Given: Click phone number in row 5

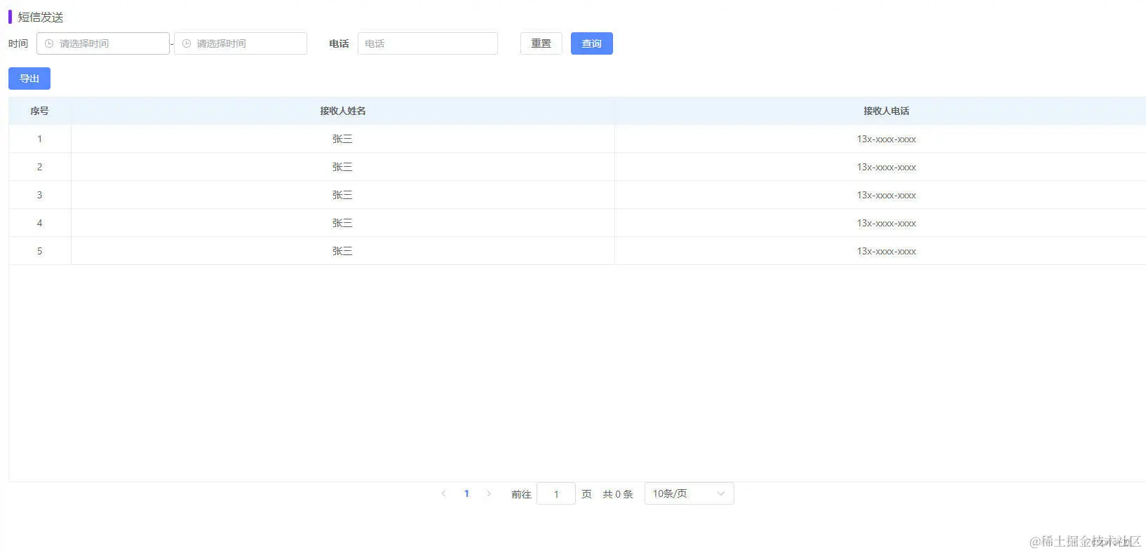Looking at the screenshot, I should tap(887, 251).
